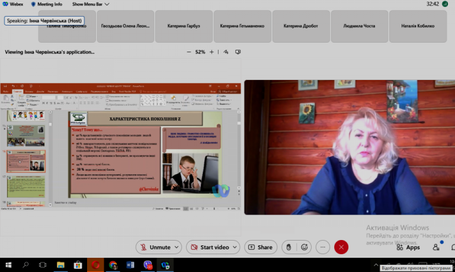The width and height of the screenshot is (455, 272).
Task: Unmute the microphone
Action: 156,247
